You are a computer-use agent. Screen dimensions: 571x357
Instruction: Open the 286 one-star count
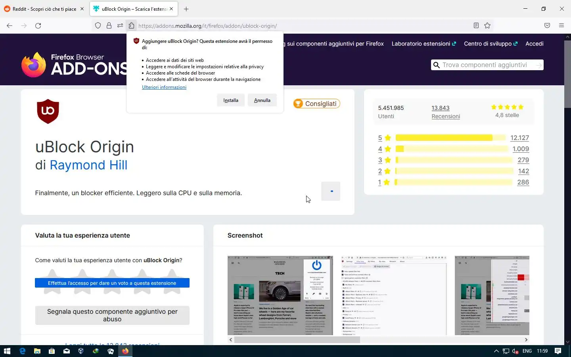[x=523, y=182]
